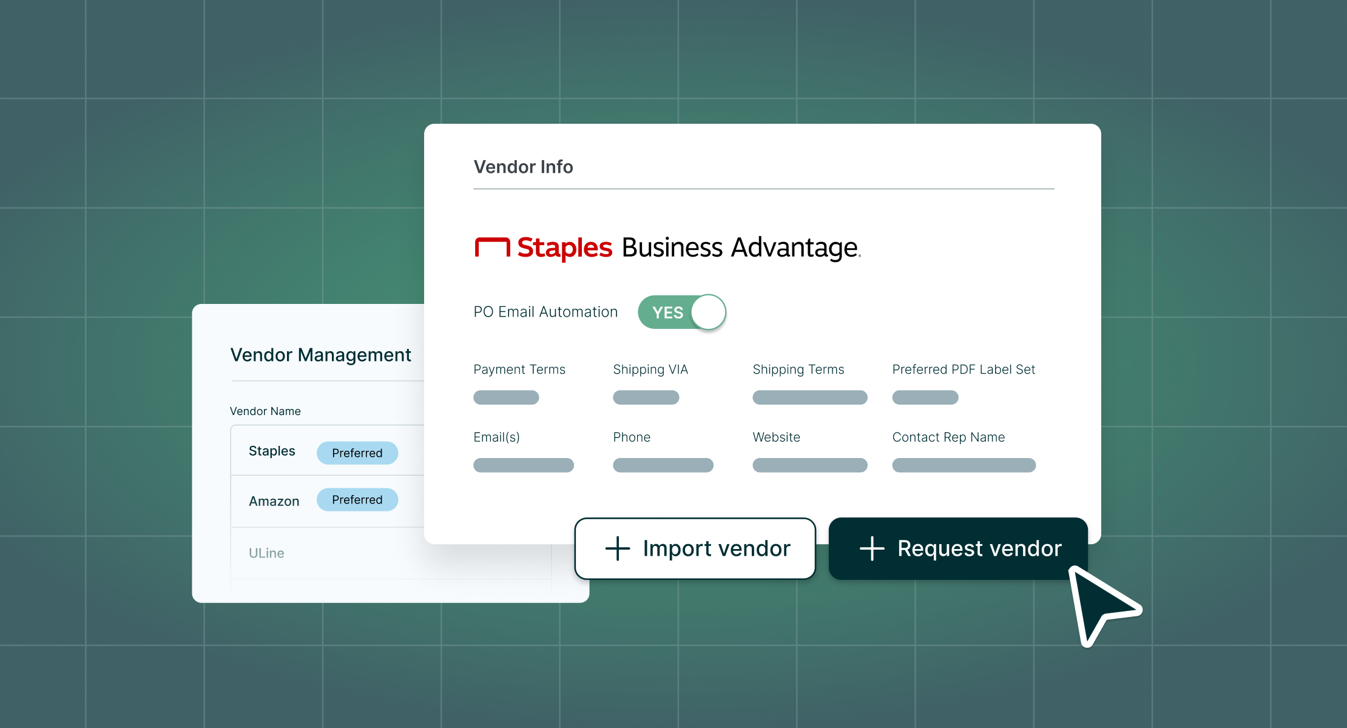Click the Vendor Name column header

[x=265, y=411]
